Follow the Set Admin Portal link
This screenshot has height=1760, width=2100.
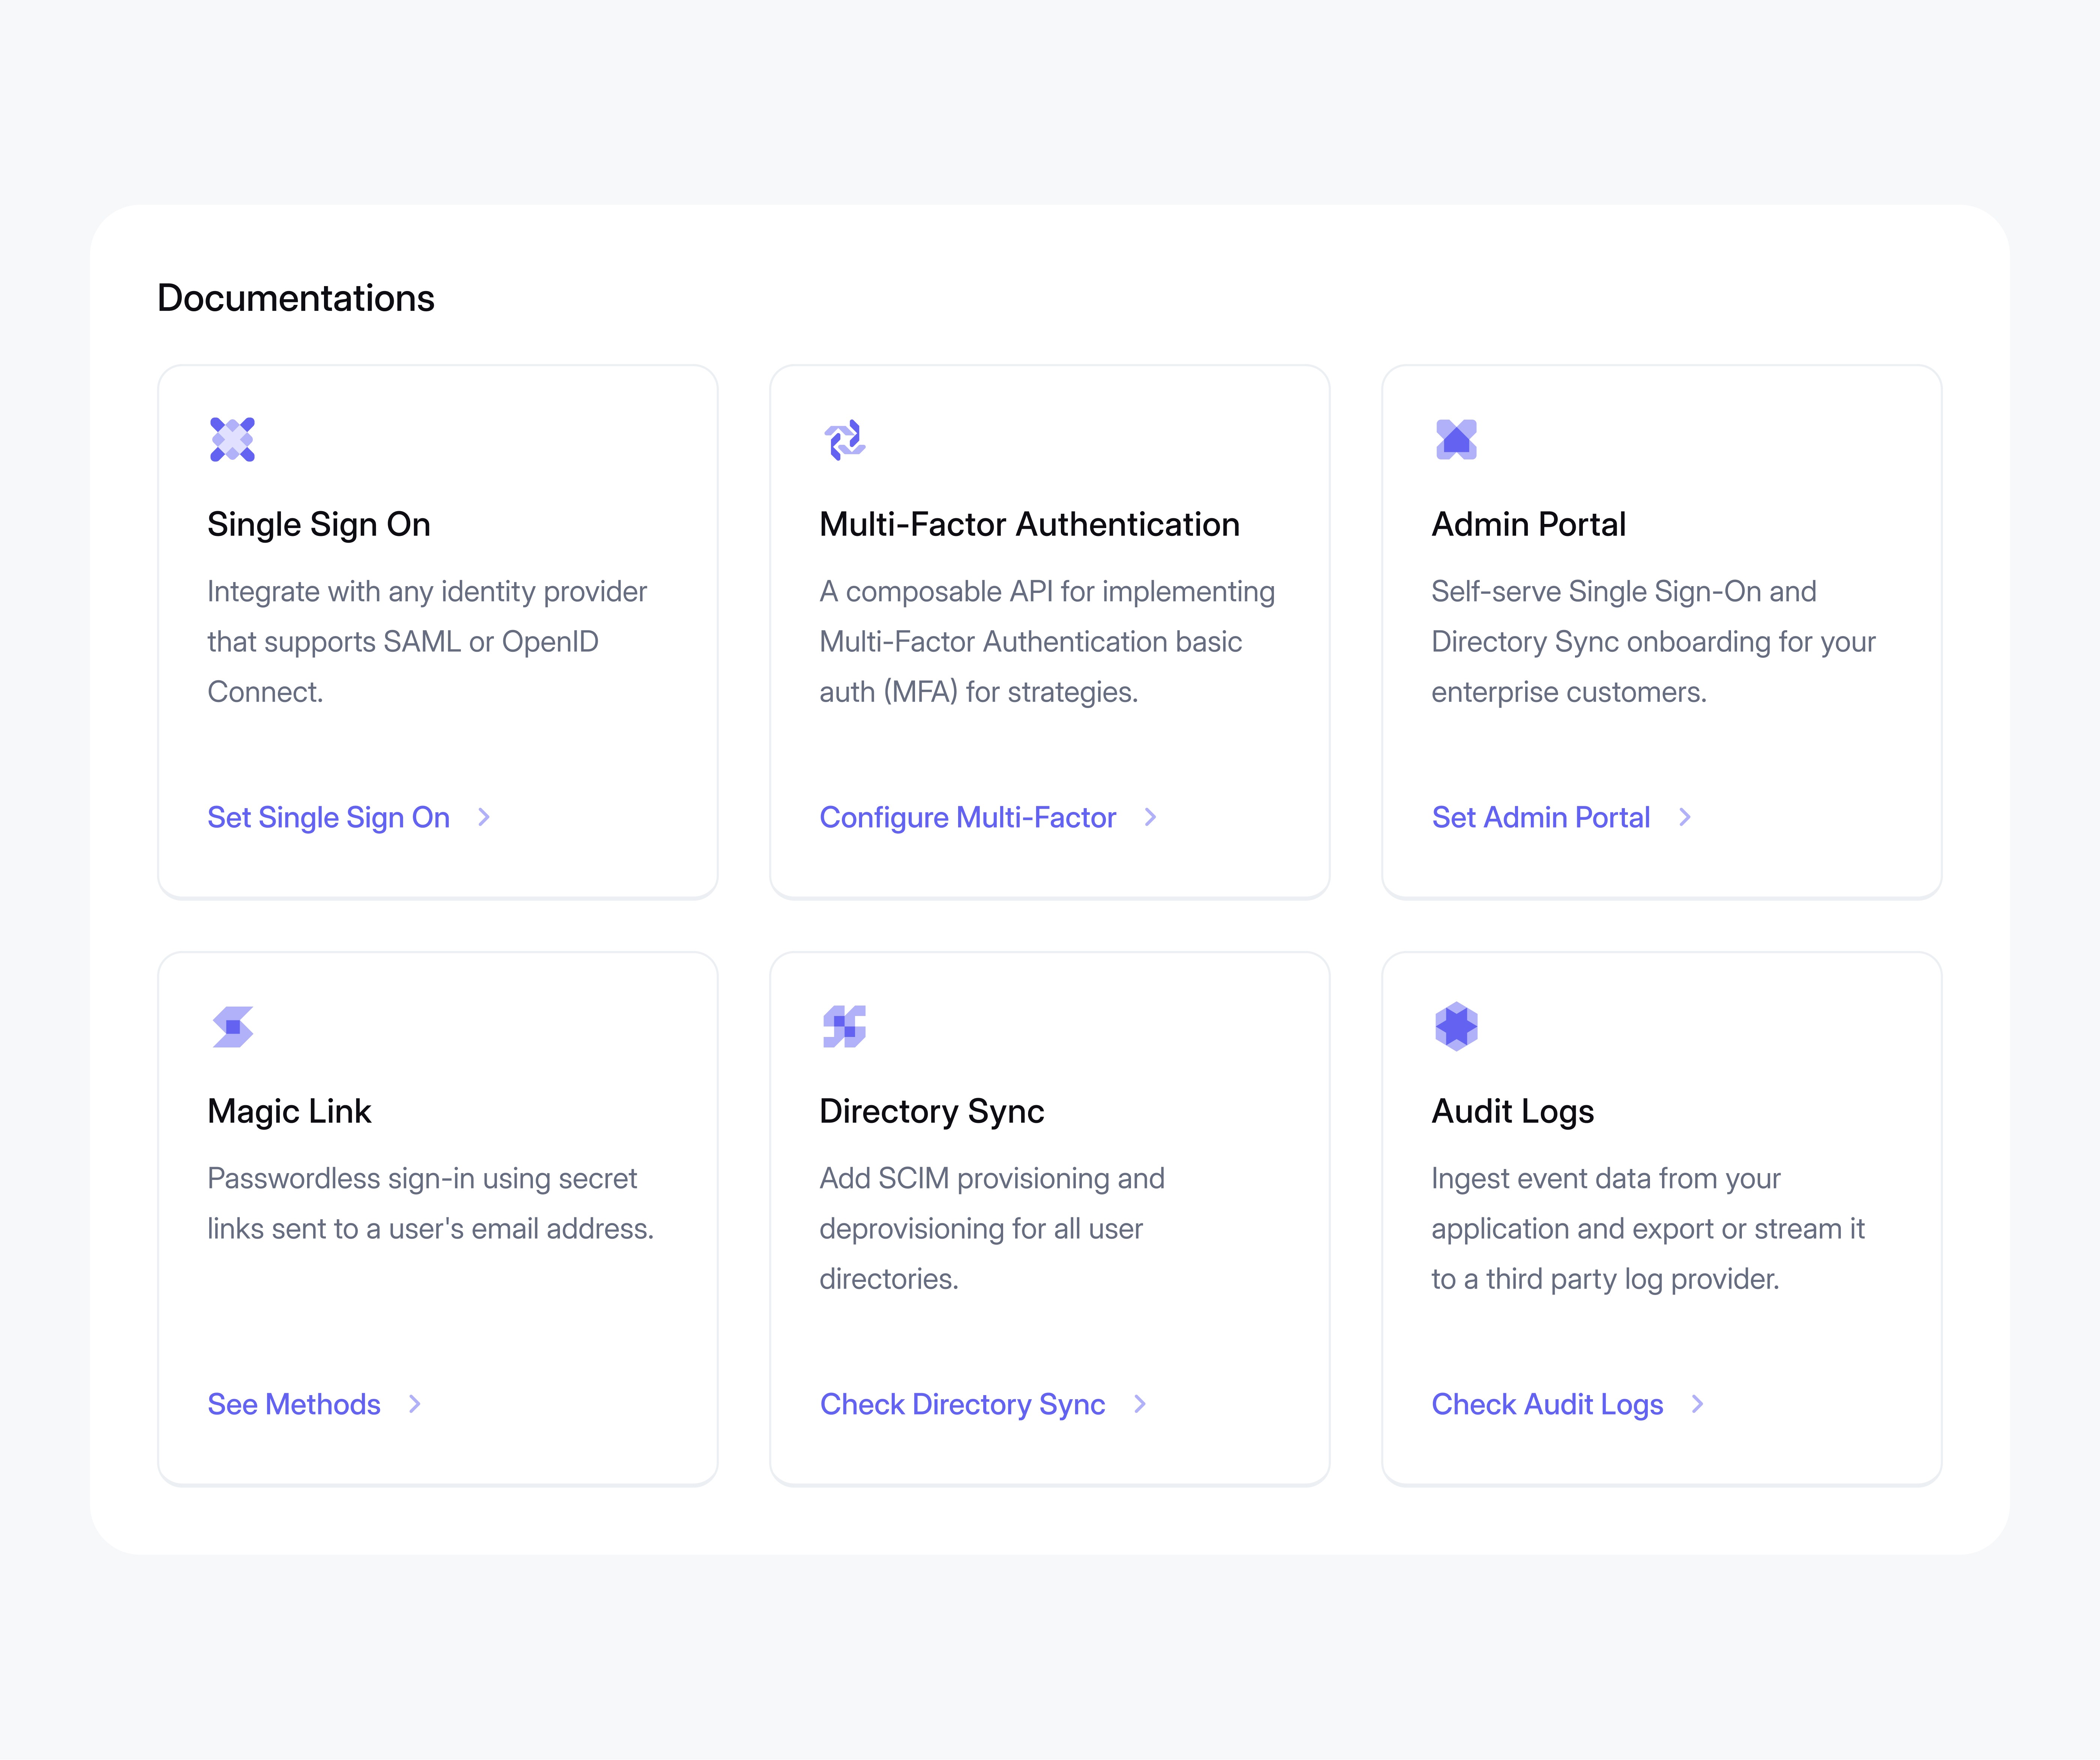[1540, 817]
